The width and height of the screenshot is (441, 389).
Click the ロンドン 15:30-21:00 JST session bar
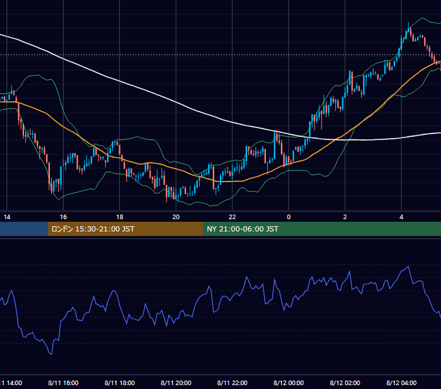coord(125,229)
